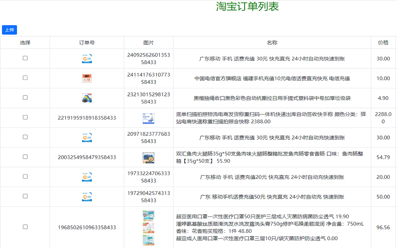Open product thumbnail of order 2409256260135358433
Screen dimensions: 397x248
click(87, 59)
